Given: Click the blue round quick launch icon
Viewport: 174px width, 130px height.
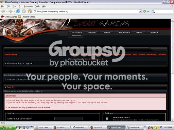Looking at the screenshot, I should click(x=28, y=128).
